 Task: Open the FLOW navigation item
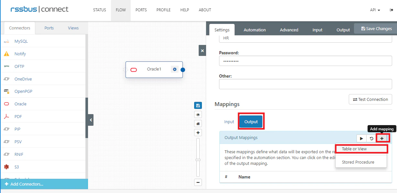[x=121, y=10]
